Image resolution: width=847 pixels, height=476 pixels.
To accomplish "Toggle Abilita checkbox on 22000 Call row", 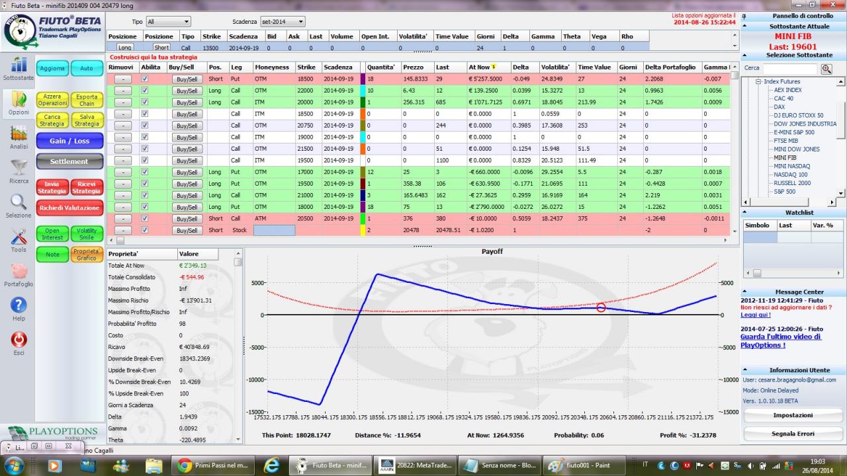I will pos(145,91).
